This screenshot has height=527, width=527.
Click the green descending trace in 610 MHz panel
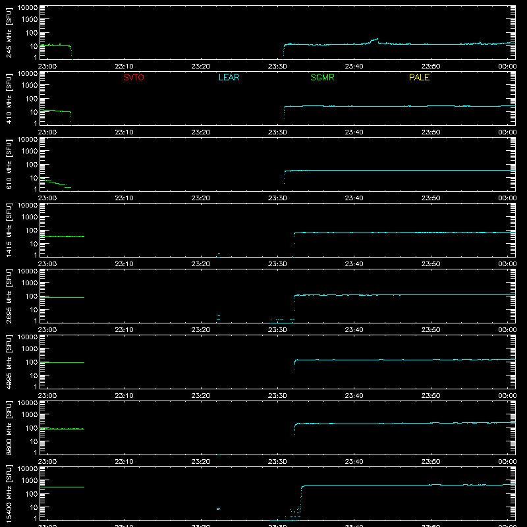tap(55, 182)
